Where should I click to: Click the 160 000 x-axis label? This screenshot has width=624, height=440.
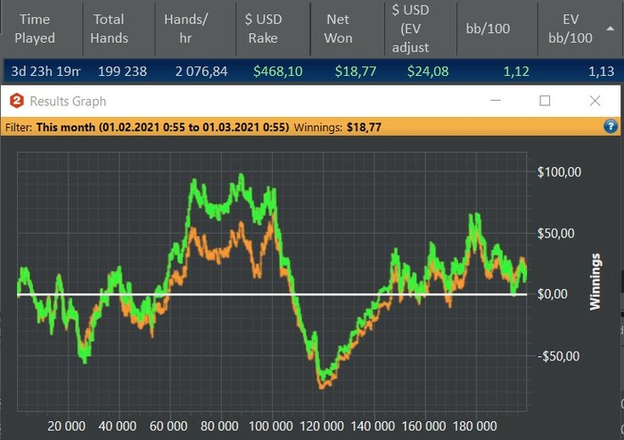point(423,426)
